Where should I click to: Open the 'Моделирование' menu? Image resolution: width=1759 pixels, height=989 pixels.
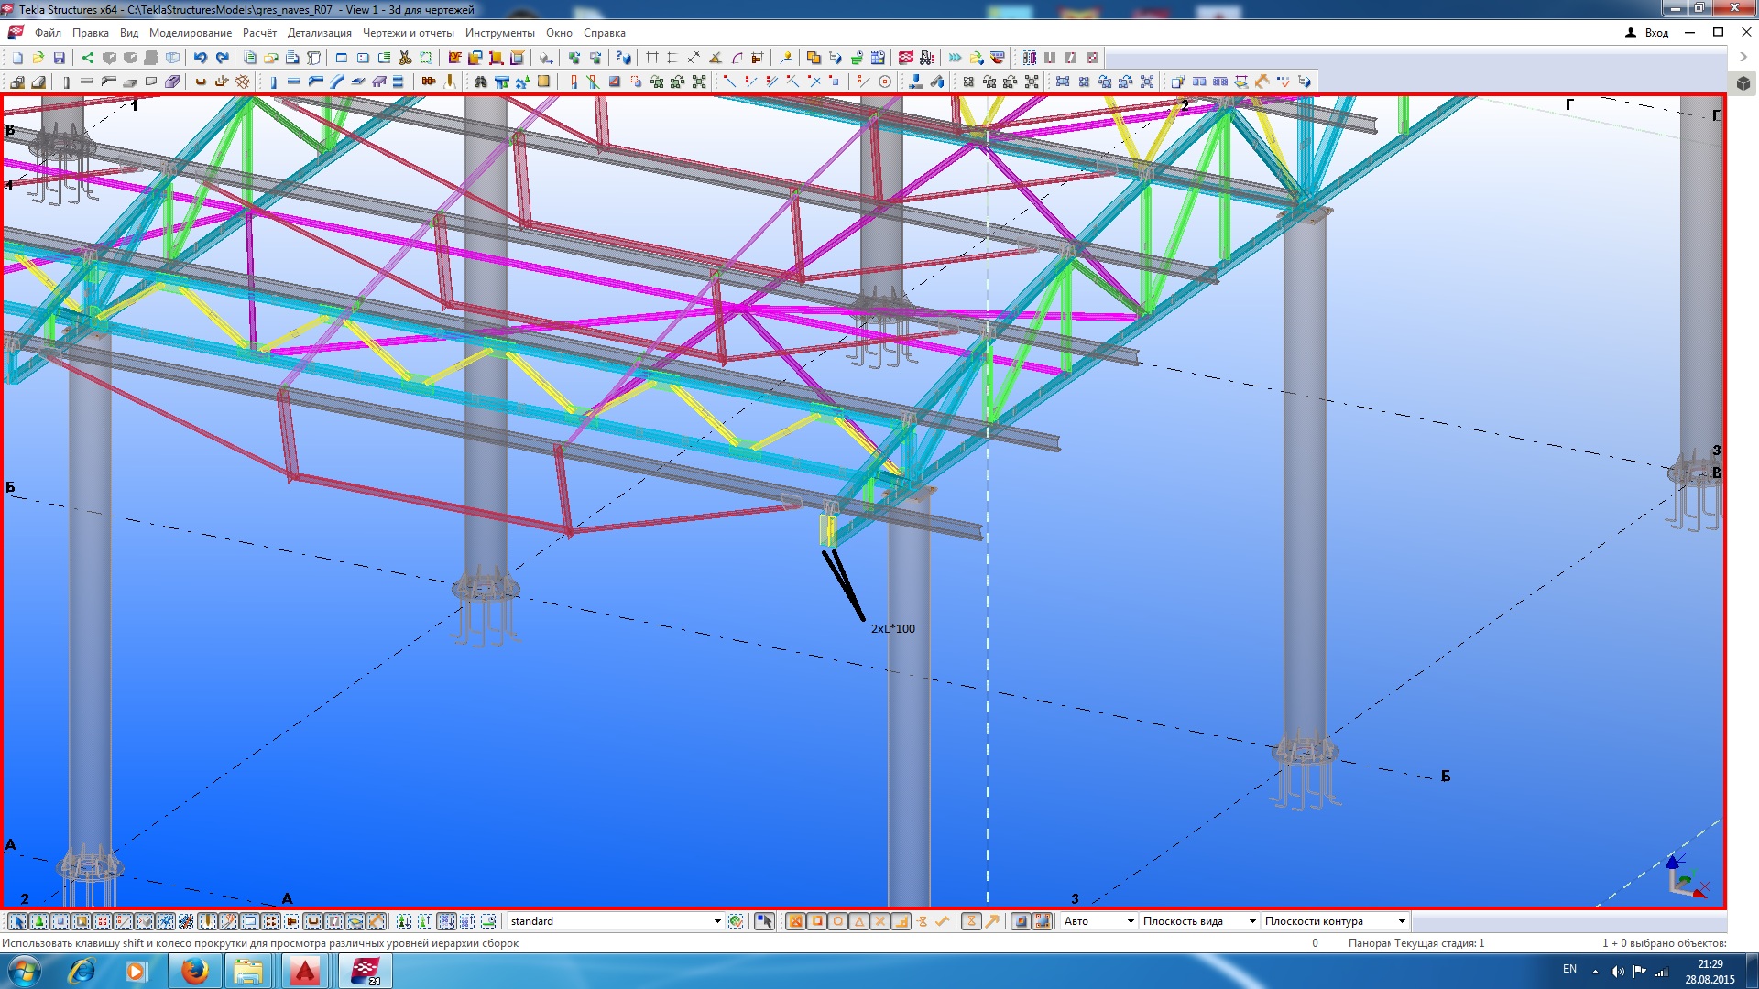[191, 33]
